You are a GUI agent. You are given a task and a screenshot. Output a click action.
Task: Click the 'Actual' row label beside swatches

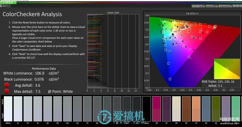[x=2, y=102]
